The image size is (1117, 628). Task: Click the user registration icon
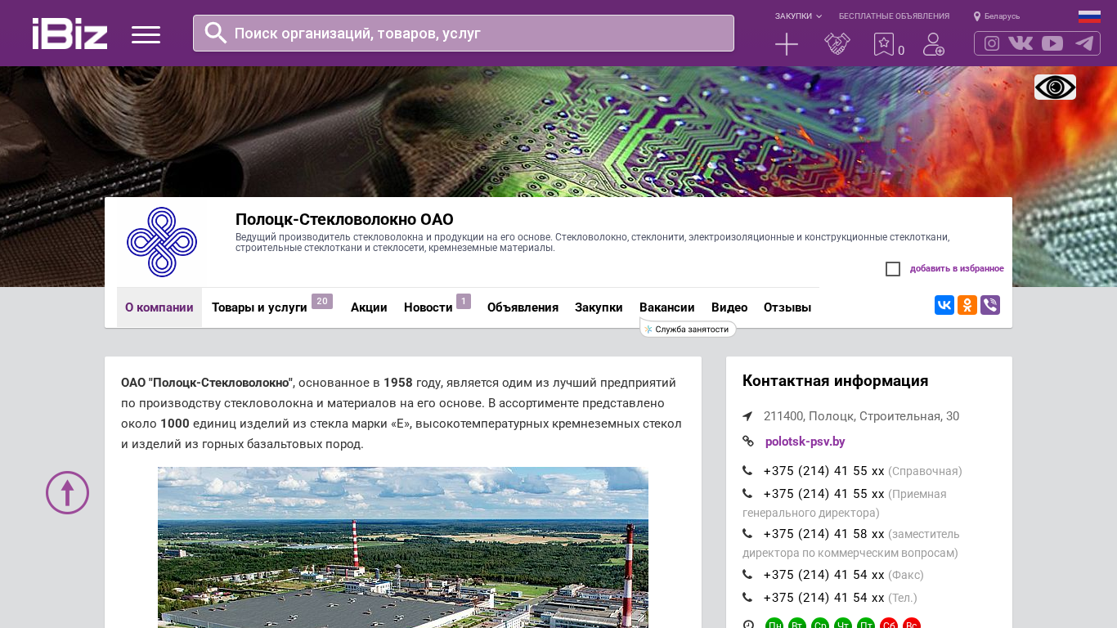(x=933, y=44)
